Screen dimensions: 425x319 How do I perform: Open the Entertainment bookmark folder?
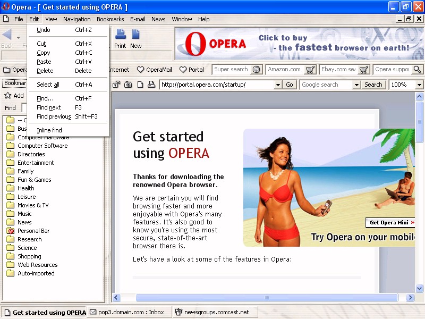click(30, 163)
